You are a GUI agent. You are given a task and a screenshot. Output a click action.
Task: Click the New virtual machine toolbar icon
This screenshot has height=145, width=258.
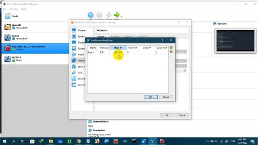(x=90, y=15)
